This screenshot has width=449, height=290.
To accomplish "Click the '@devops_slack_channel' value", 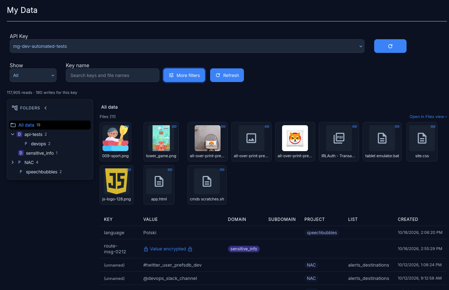I will [170, 278].
